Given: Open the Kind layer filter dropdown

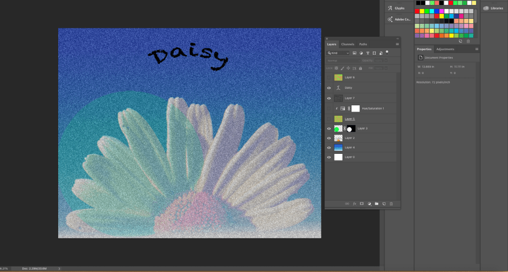Looking at the screenshot, I should pyautogui.click(x=338, y=53).
